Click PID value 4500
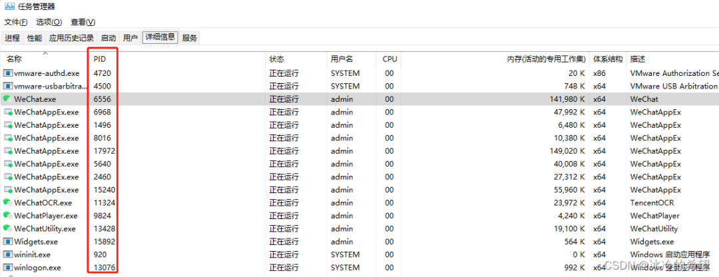The width and height of the screenshot is (719, 277). click(x=102, y=86)
